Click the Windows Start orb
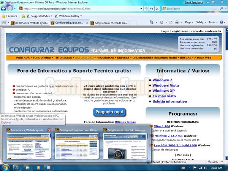 pyautogui.click(x=6, y=168)
